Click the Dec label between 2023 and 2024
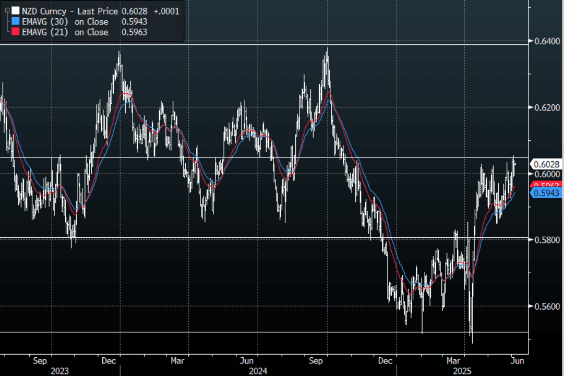Image resolution: width=564 pixels, height=376 pixels. 109,360
